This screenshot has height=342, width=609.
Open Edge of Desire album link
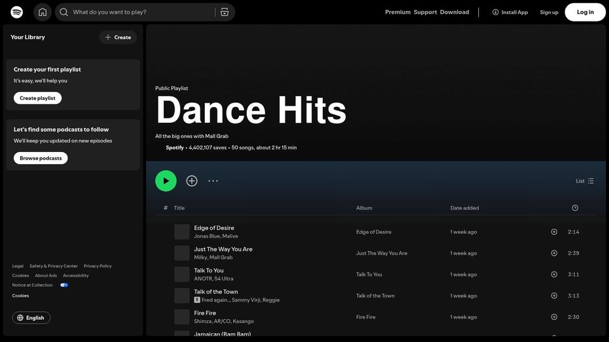click(374, 232)
